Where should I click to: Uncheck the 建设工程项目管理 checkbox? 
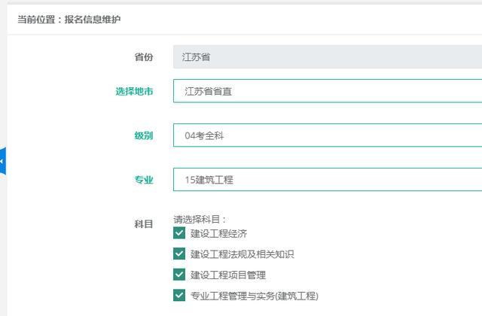tap(179, 275)
